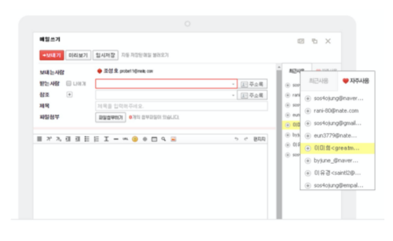
Task: Select byjune_@naver entry in the list
Action: point(336,161)
